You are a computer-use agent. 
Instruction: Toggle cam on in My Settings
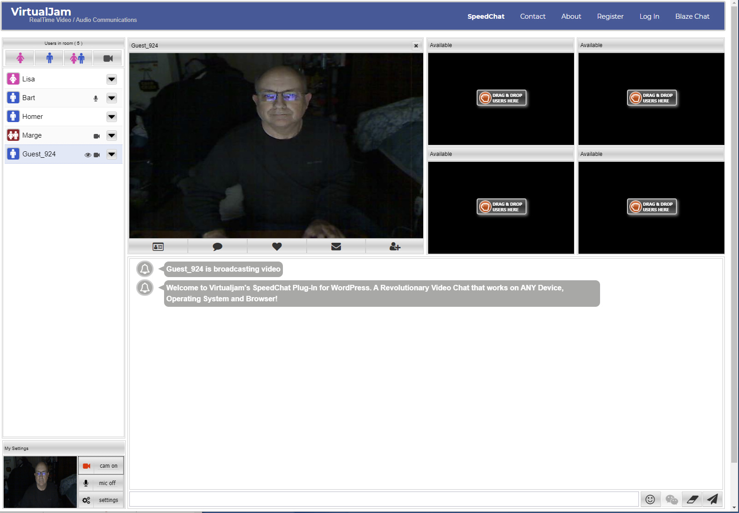coord(101,465)
